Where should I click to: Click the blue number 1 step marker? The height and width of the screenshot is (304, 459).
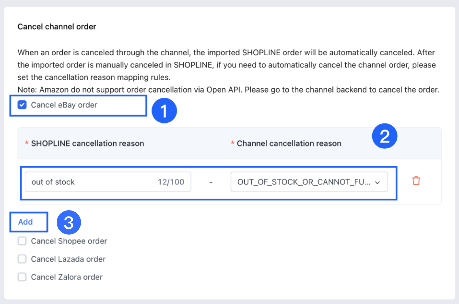[164, 111]
